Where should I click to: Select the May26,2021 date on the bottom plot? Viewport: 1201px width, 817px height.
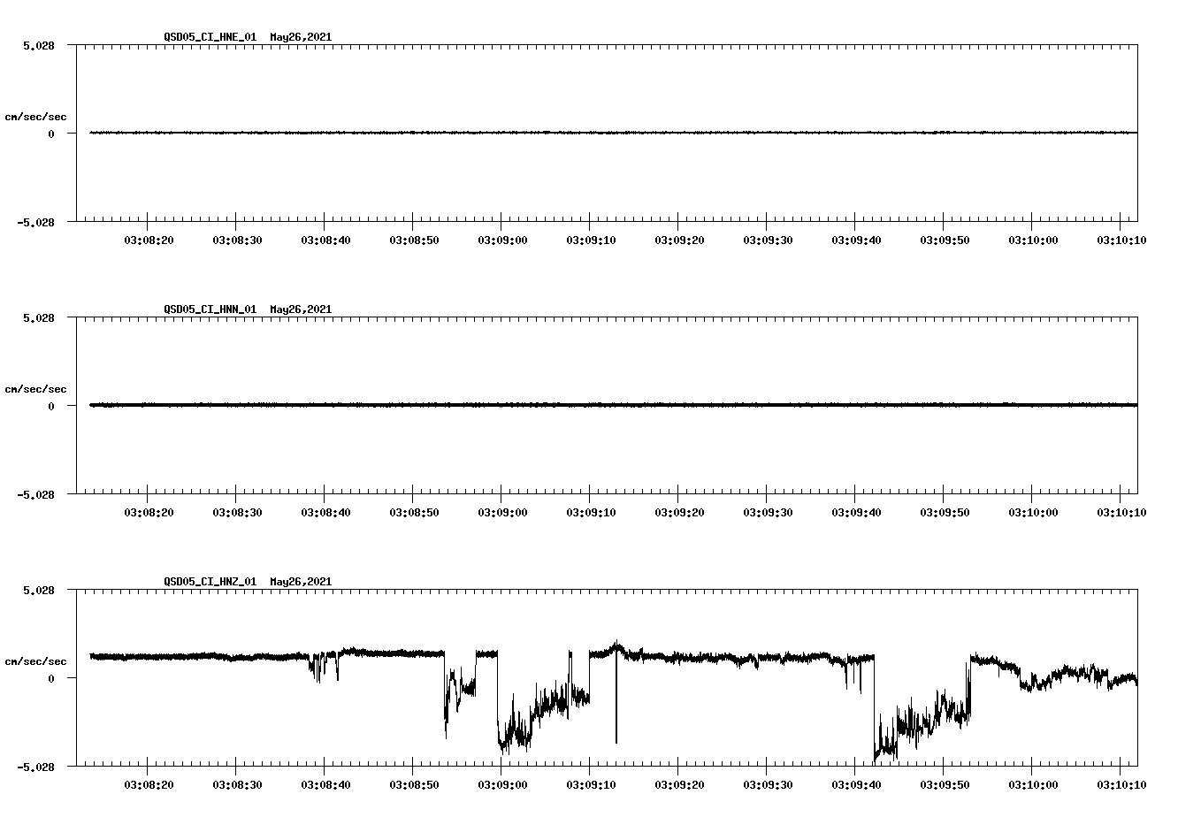coord(299,582)
